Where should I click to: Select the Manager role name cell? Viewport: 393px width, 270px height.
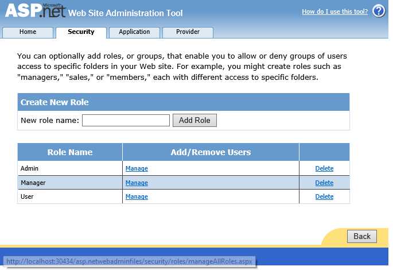point(70,183)
